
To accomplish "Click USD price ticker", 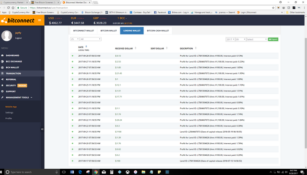I will [55, 20].
